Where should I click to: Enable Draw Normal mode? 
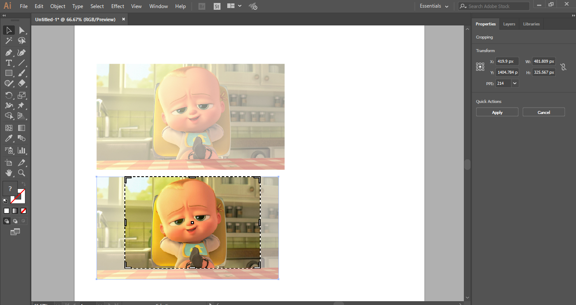pos(7,221)
